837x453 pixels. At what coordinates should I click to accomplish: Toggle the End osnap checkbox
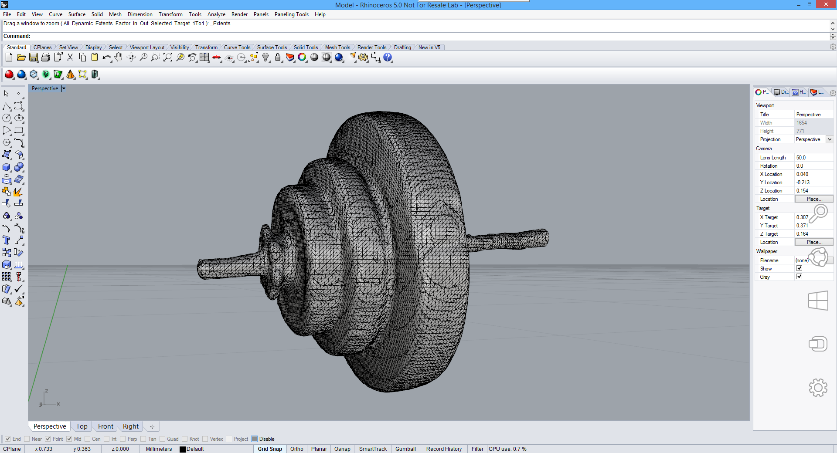pyautogui.click(x=8, y=439)
